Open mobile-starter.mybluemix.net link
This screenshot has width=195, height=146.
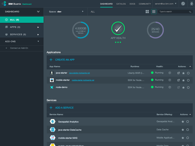83,80
